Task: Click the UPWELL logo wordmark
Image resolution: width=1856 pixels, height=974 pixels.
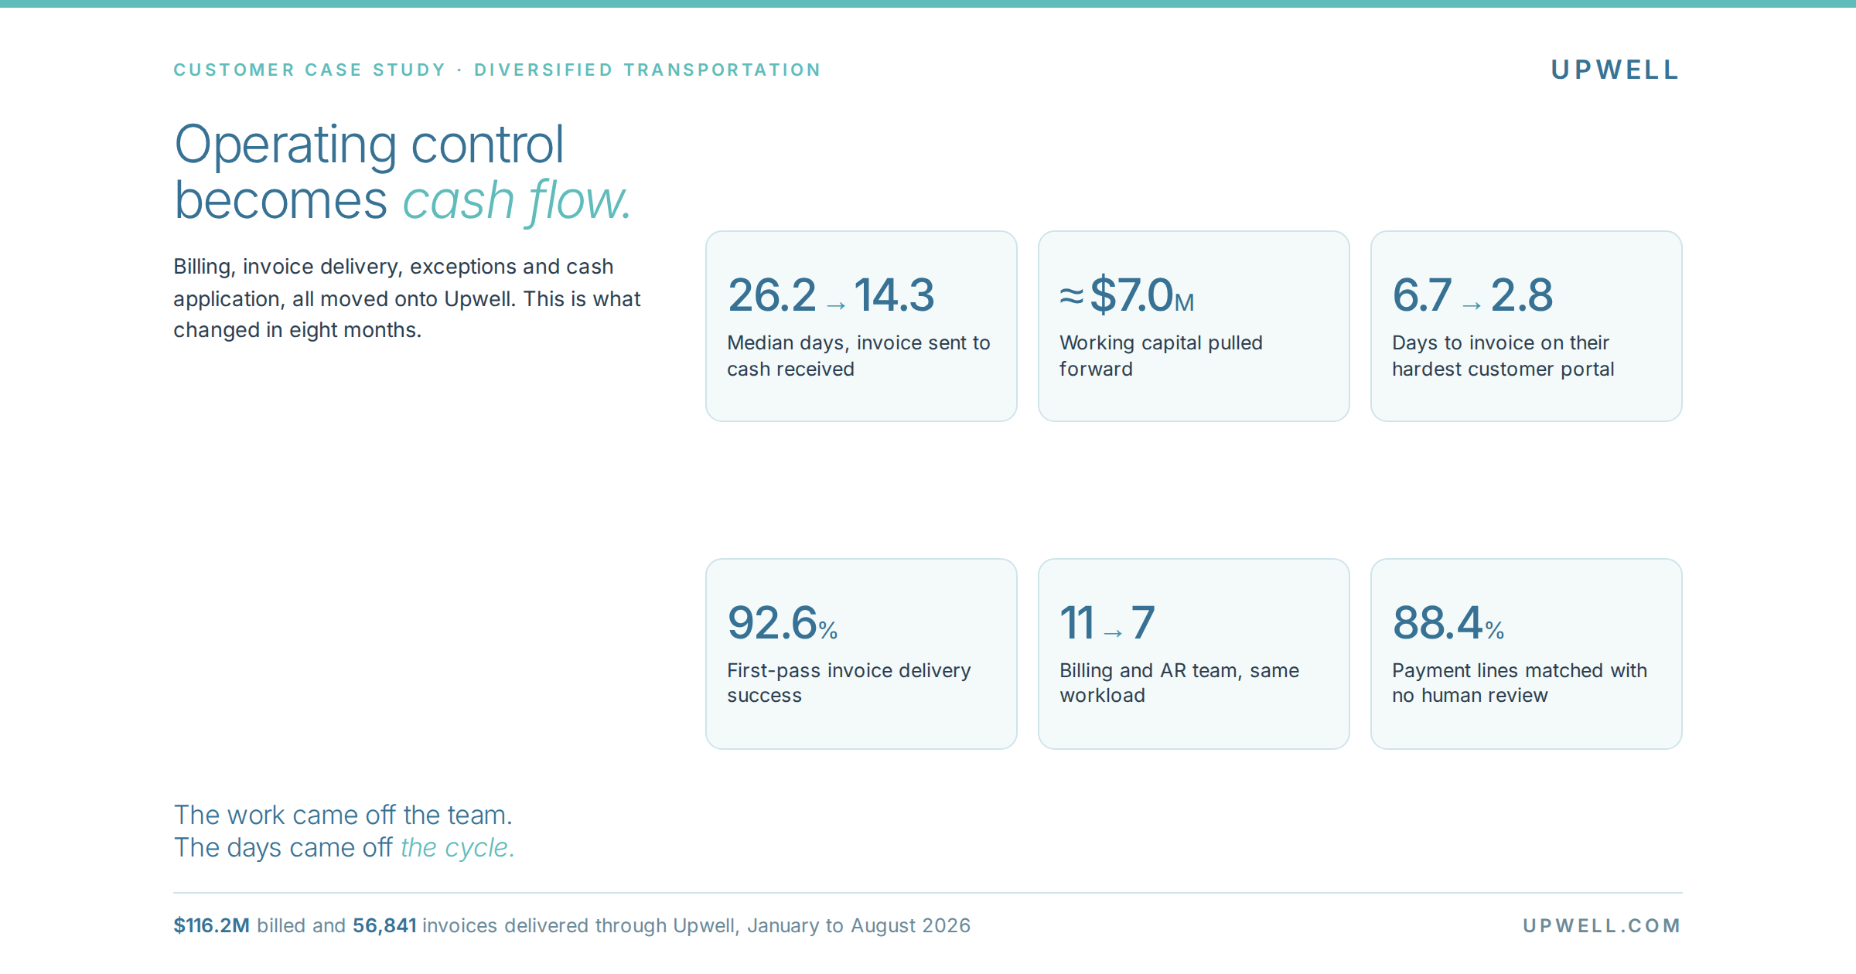Action: click(1615, 70)
